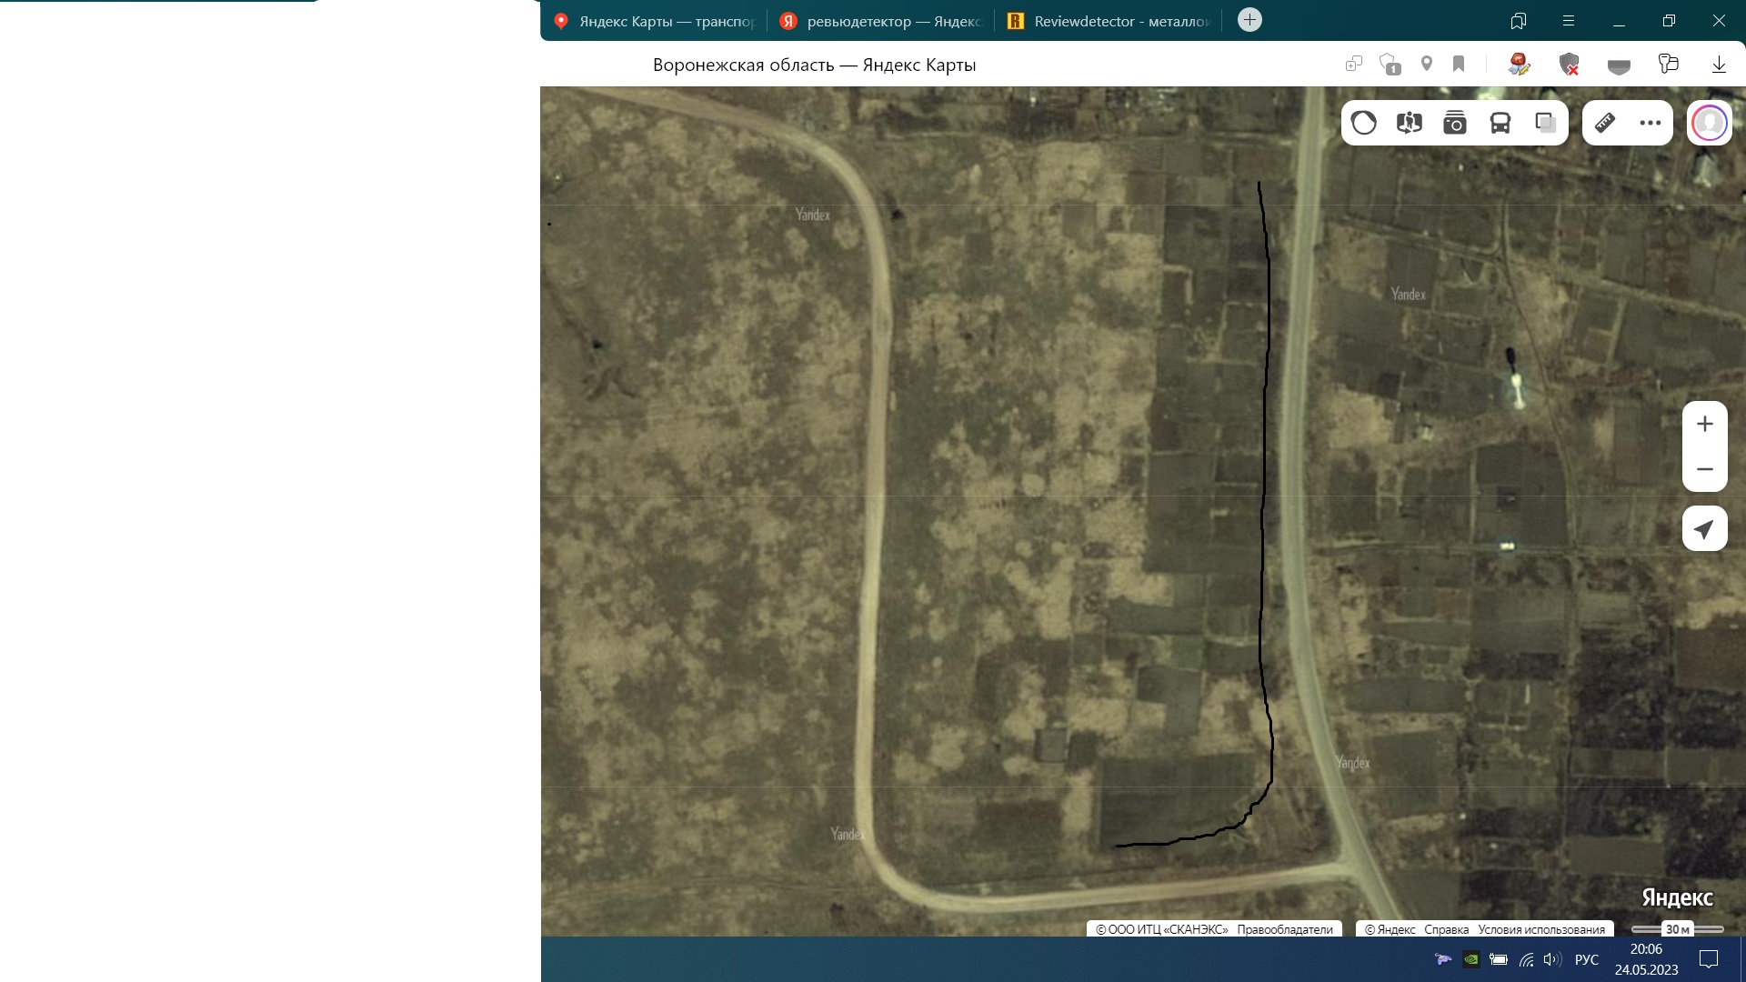
Task: Click the 30 м scale slider
Action: pos(1678,929)
